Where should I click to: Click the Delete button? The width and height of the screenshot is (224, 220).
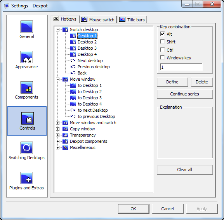tap(202, 82)
